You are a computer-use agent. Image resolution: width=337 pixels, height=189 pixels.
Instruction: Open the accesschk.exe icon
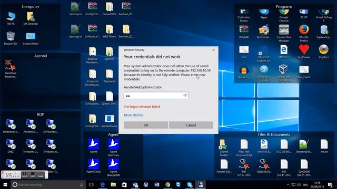[x=110, y=121]
